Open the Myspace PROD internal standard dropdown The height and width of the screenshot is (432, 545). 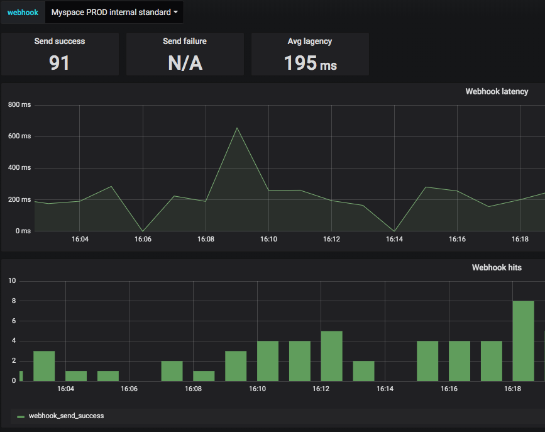[114, 13]
